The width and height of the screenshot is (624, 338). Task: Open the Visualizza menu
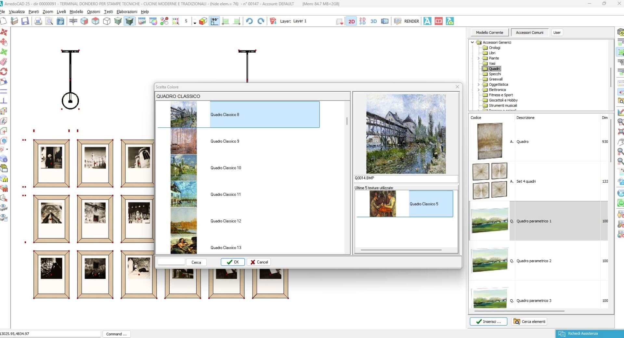17,12
